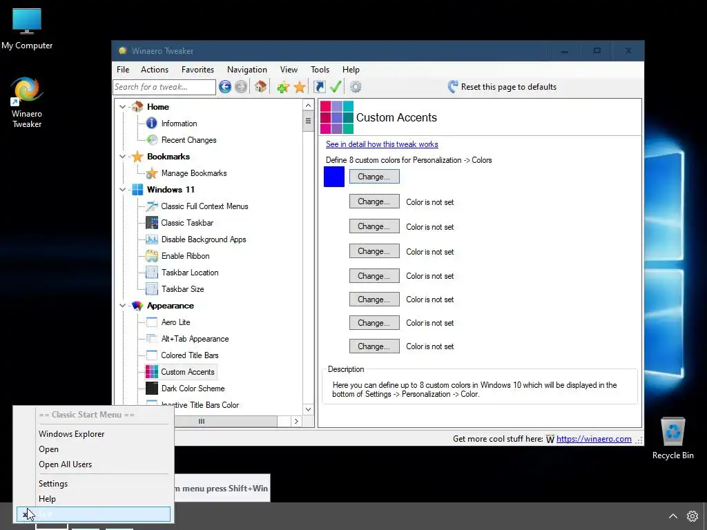This screenshot has height=530, width=707.
Task: Open the View menu
Action: click(x=289, y=70)
